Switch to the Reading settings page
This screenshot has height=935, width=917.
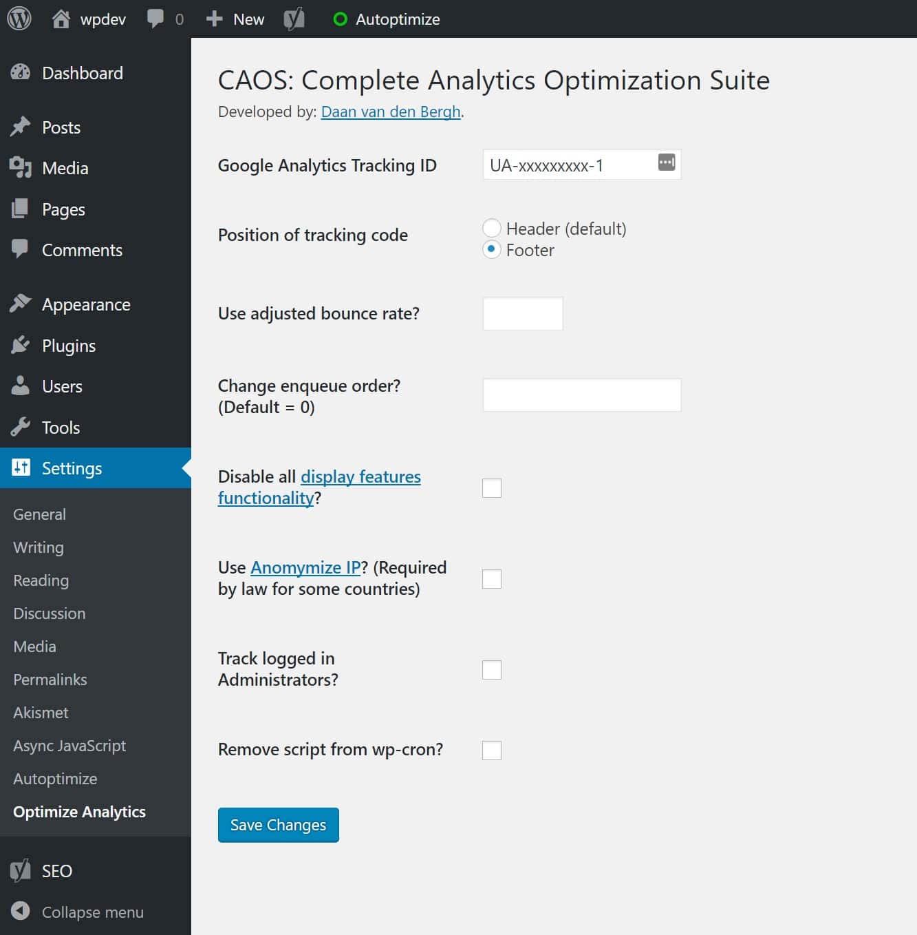41,580
